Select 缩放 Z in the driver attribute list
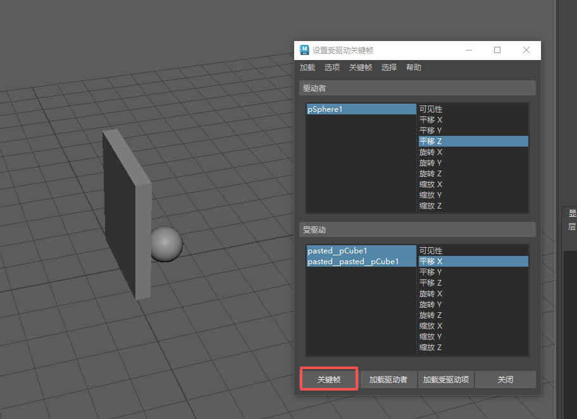 click(x=474, y=206)
